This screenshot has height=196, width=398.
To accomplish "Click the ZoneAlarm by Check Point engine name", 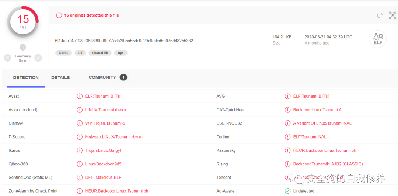I will [x=33, y=191].
